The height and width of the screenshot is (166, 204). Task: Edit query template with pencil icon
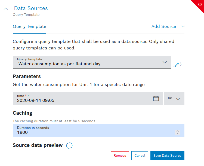point(177,65)
